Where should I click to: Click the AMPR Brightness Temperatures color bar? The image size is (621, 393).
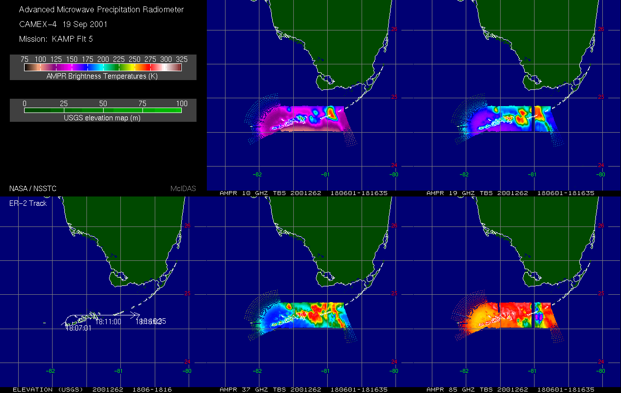pyautogui.click(x=103, y=67)
